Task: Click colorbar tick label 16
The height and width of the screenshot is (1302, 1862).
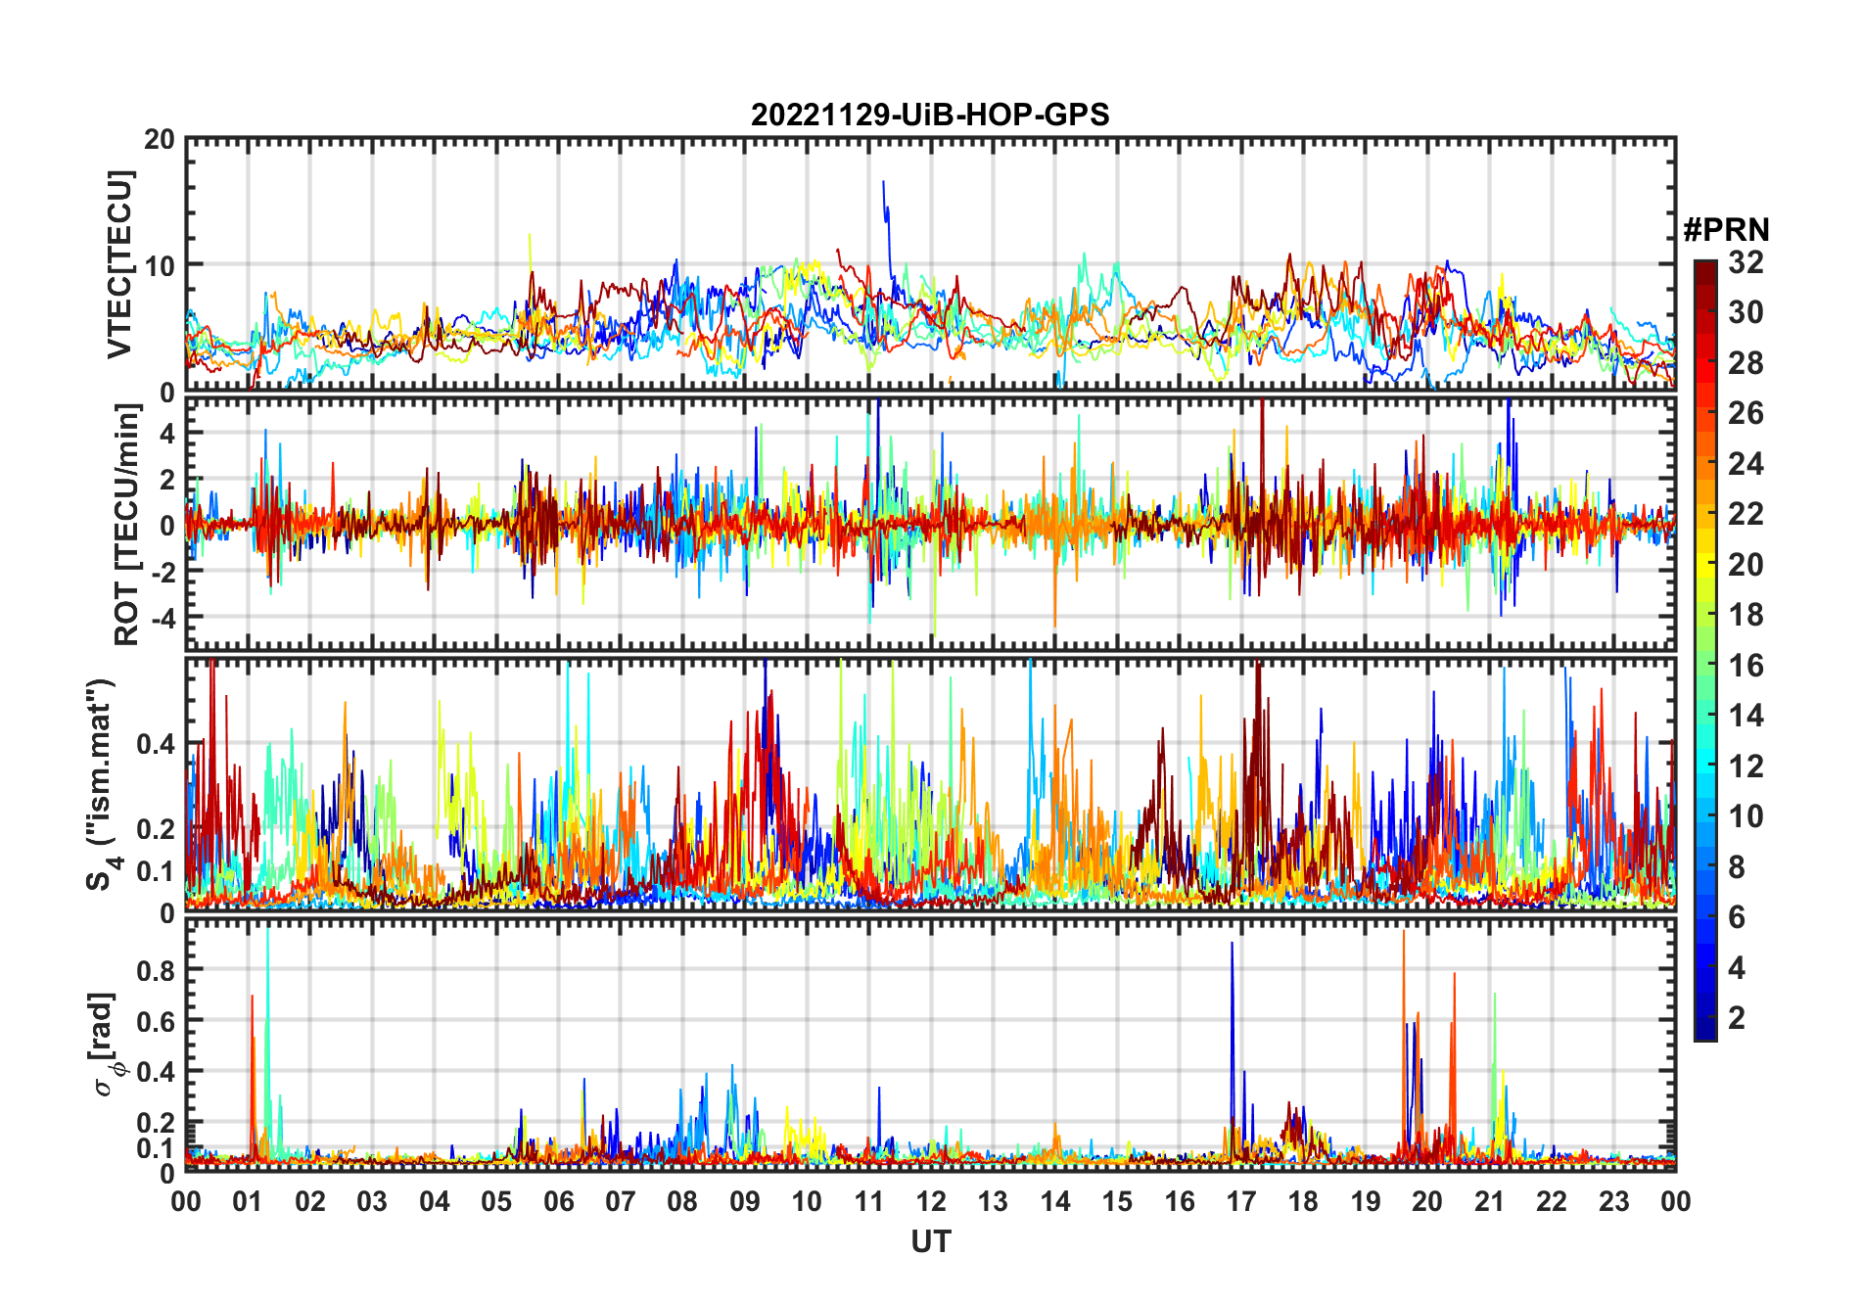Action: [x=1746, y=666]
